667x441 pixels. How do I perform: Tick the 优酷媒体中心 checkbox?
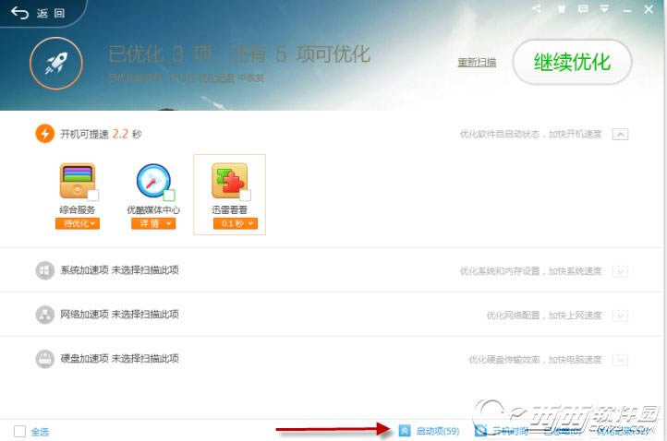click(169, 195)
